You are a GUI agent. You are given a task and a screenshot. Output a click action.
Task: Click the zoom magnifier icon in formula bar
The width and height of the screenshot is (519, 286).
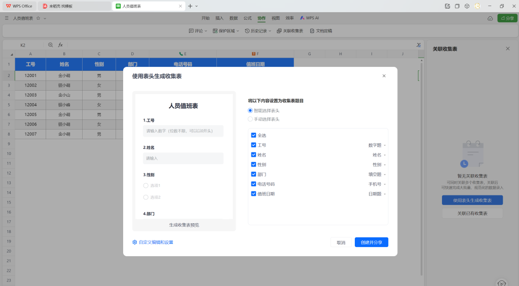click(x=50, y=45)
